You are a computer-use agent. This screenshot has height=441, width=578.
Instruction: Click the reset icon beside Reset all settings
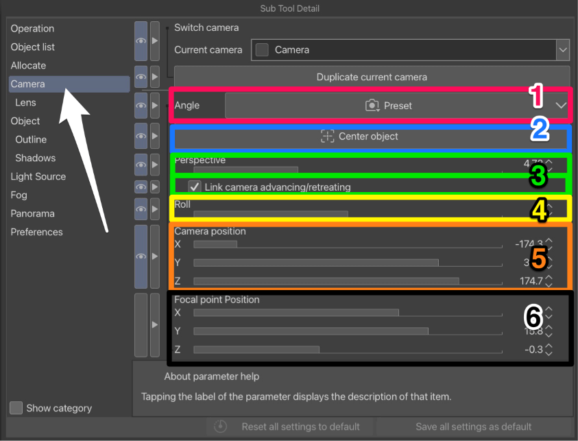[220, 427]
